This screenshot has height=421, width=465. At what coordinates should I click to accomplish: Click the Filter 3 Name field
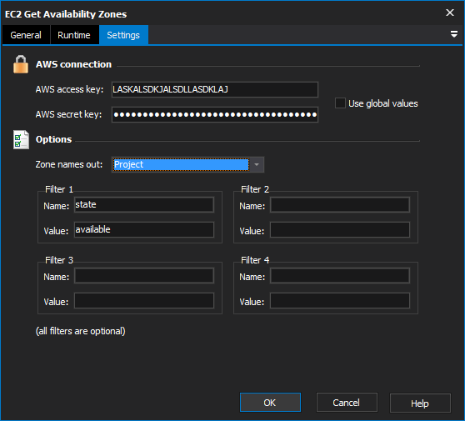[144, 276]
